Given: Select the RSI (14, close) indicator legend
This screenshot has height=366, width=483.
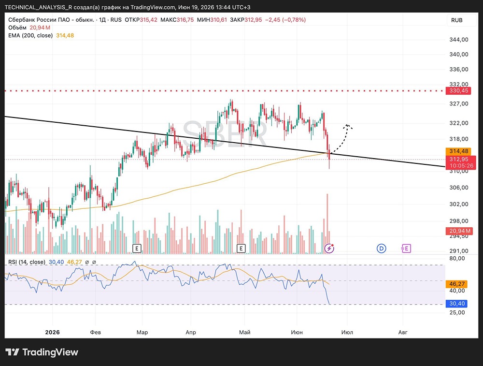Looking at the screenshot, I should click(27, 262).
